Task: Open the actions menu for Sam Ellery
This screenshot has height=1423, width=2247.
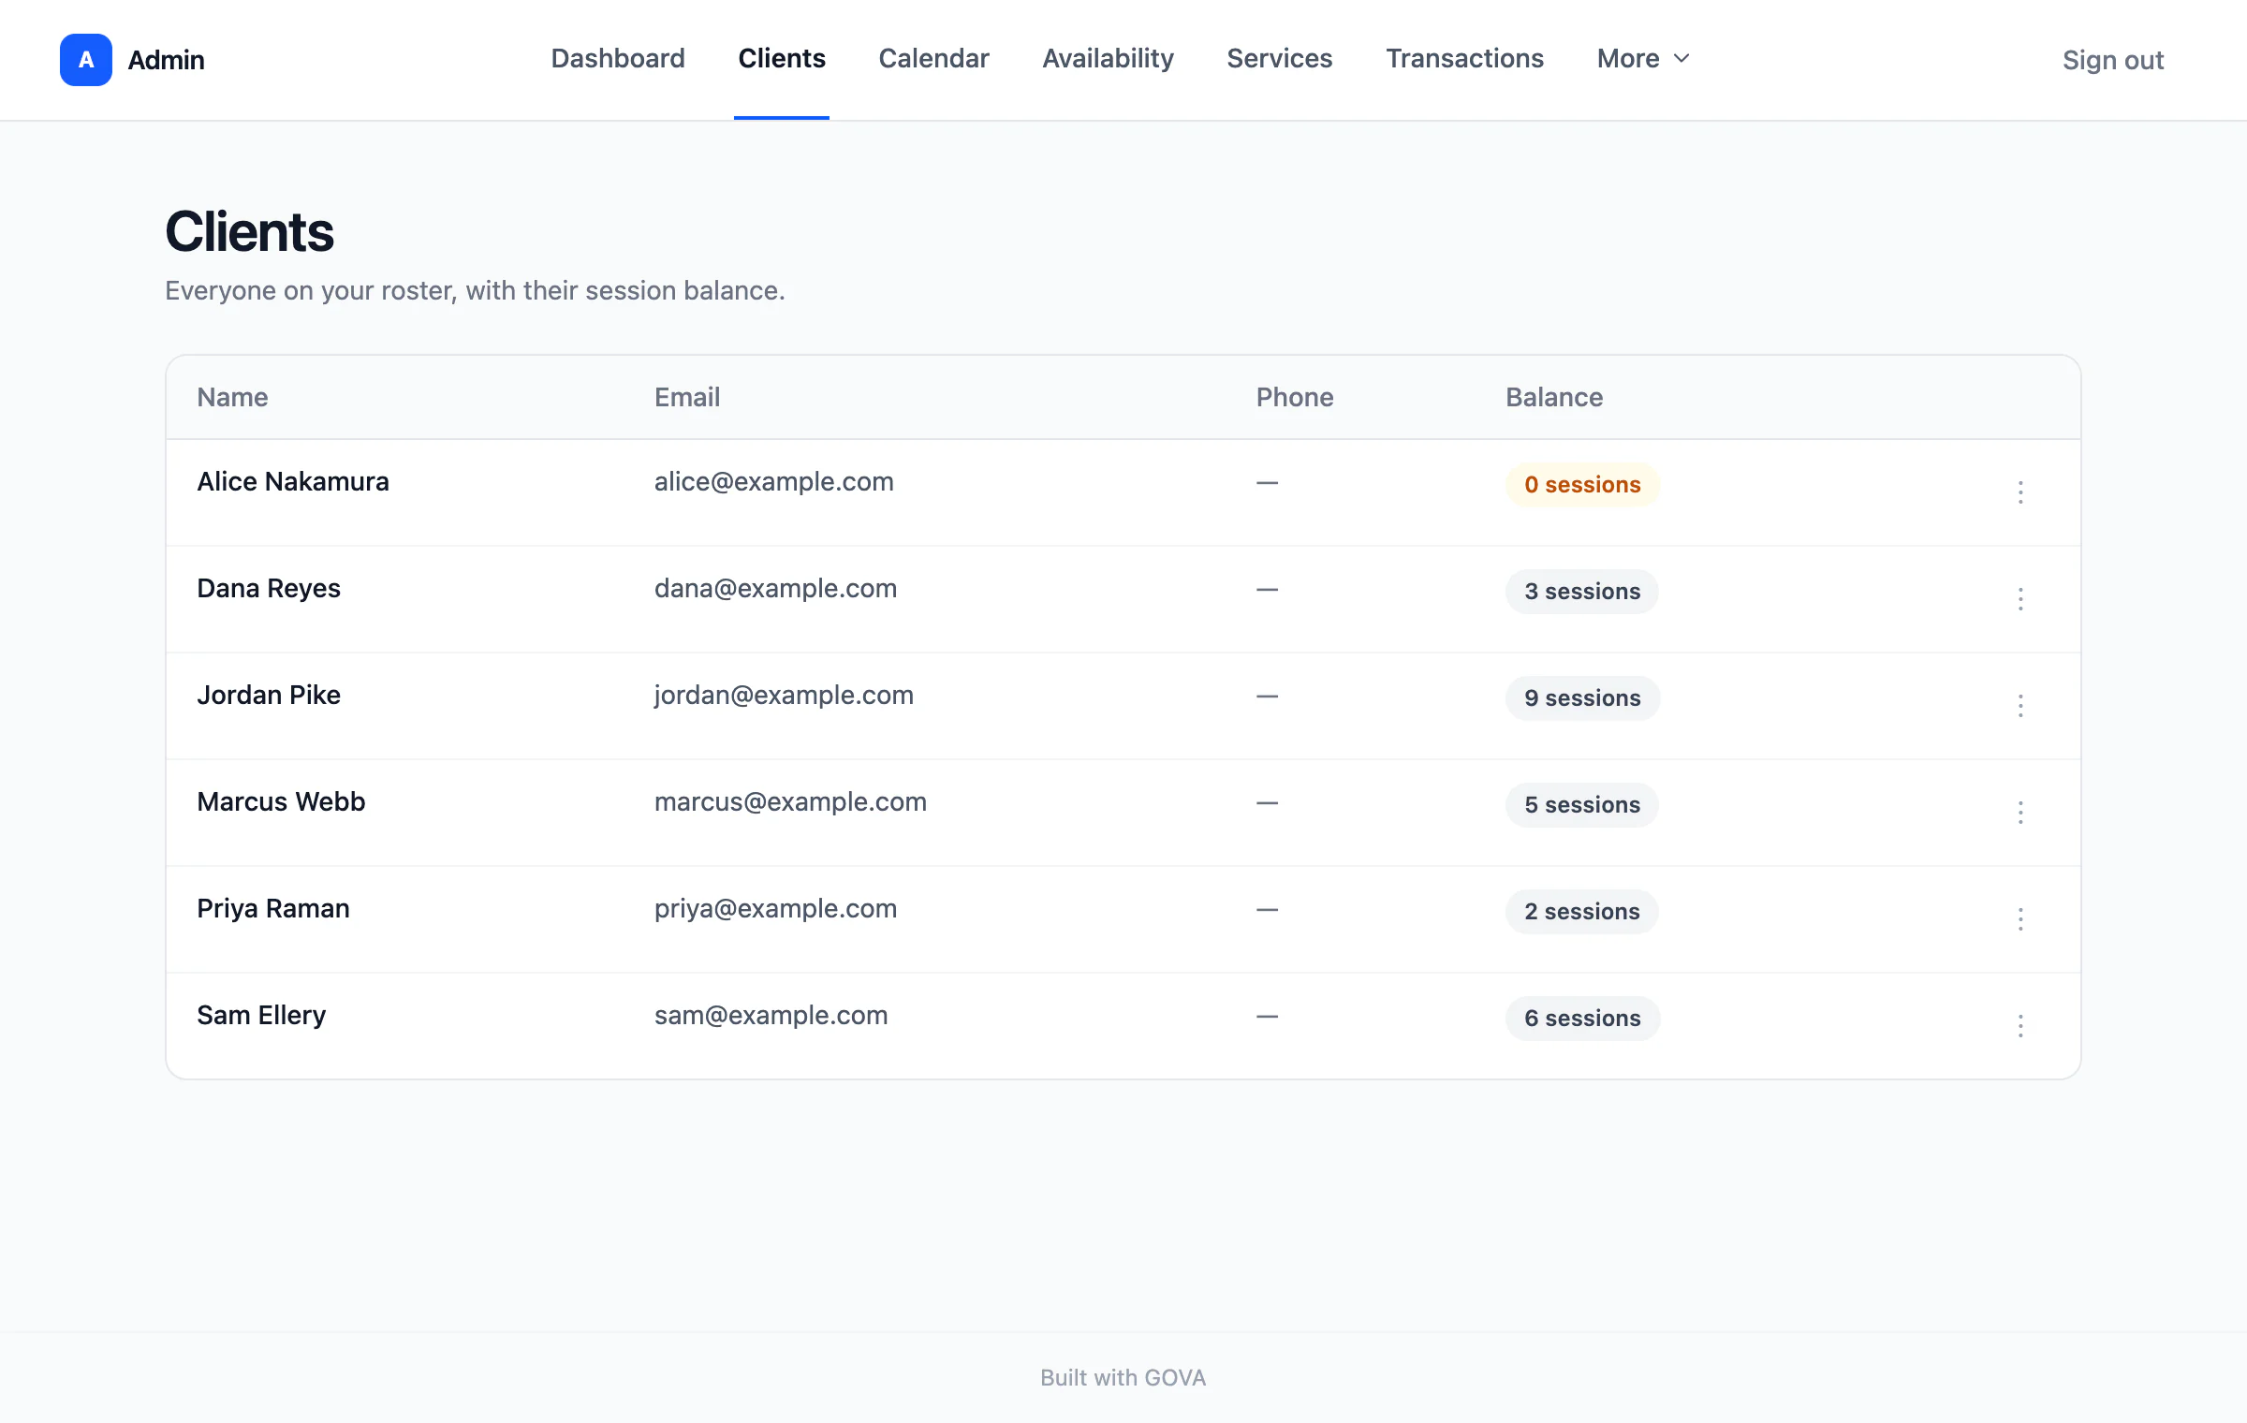Action: 2020,1026
